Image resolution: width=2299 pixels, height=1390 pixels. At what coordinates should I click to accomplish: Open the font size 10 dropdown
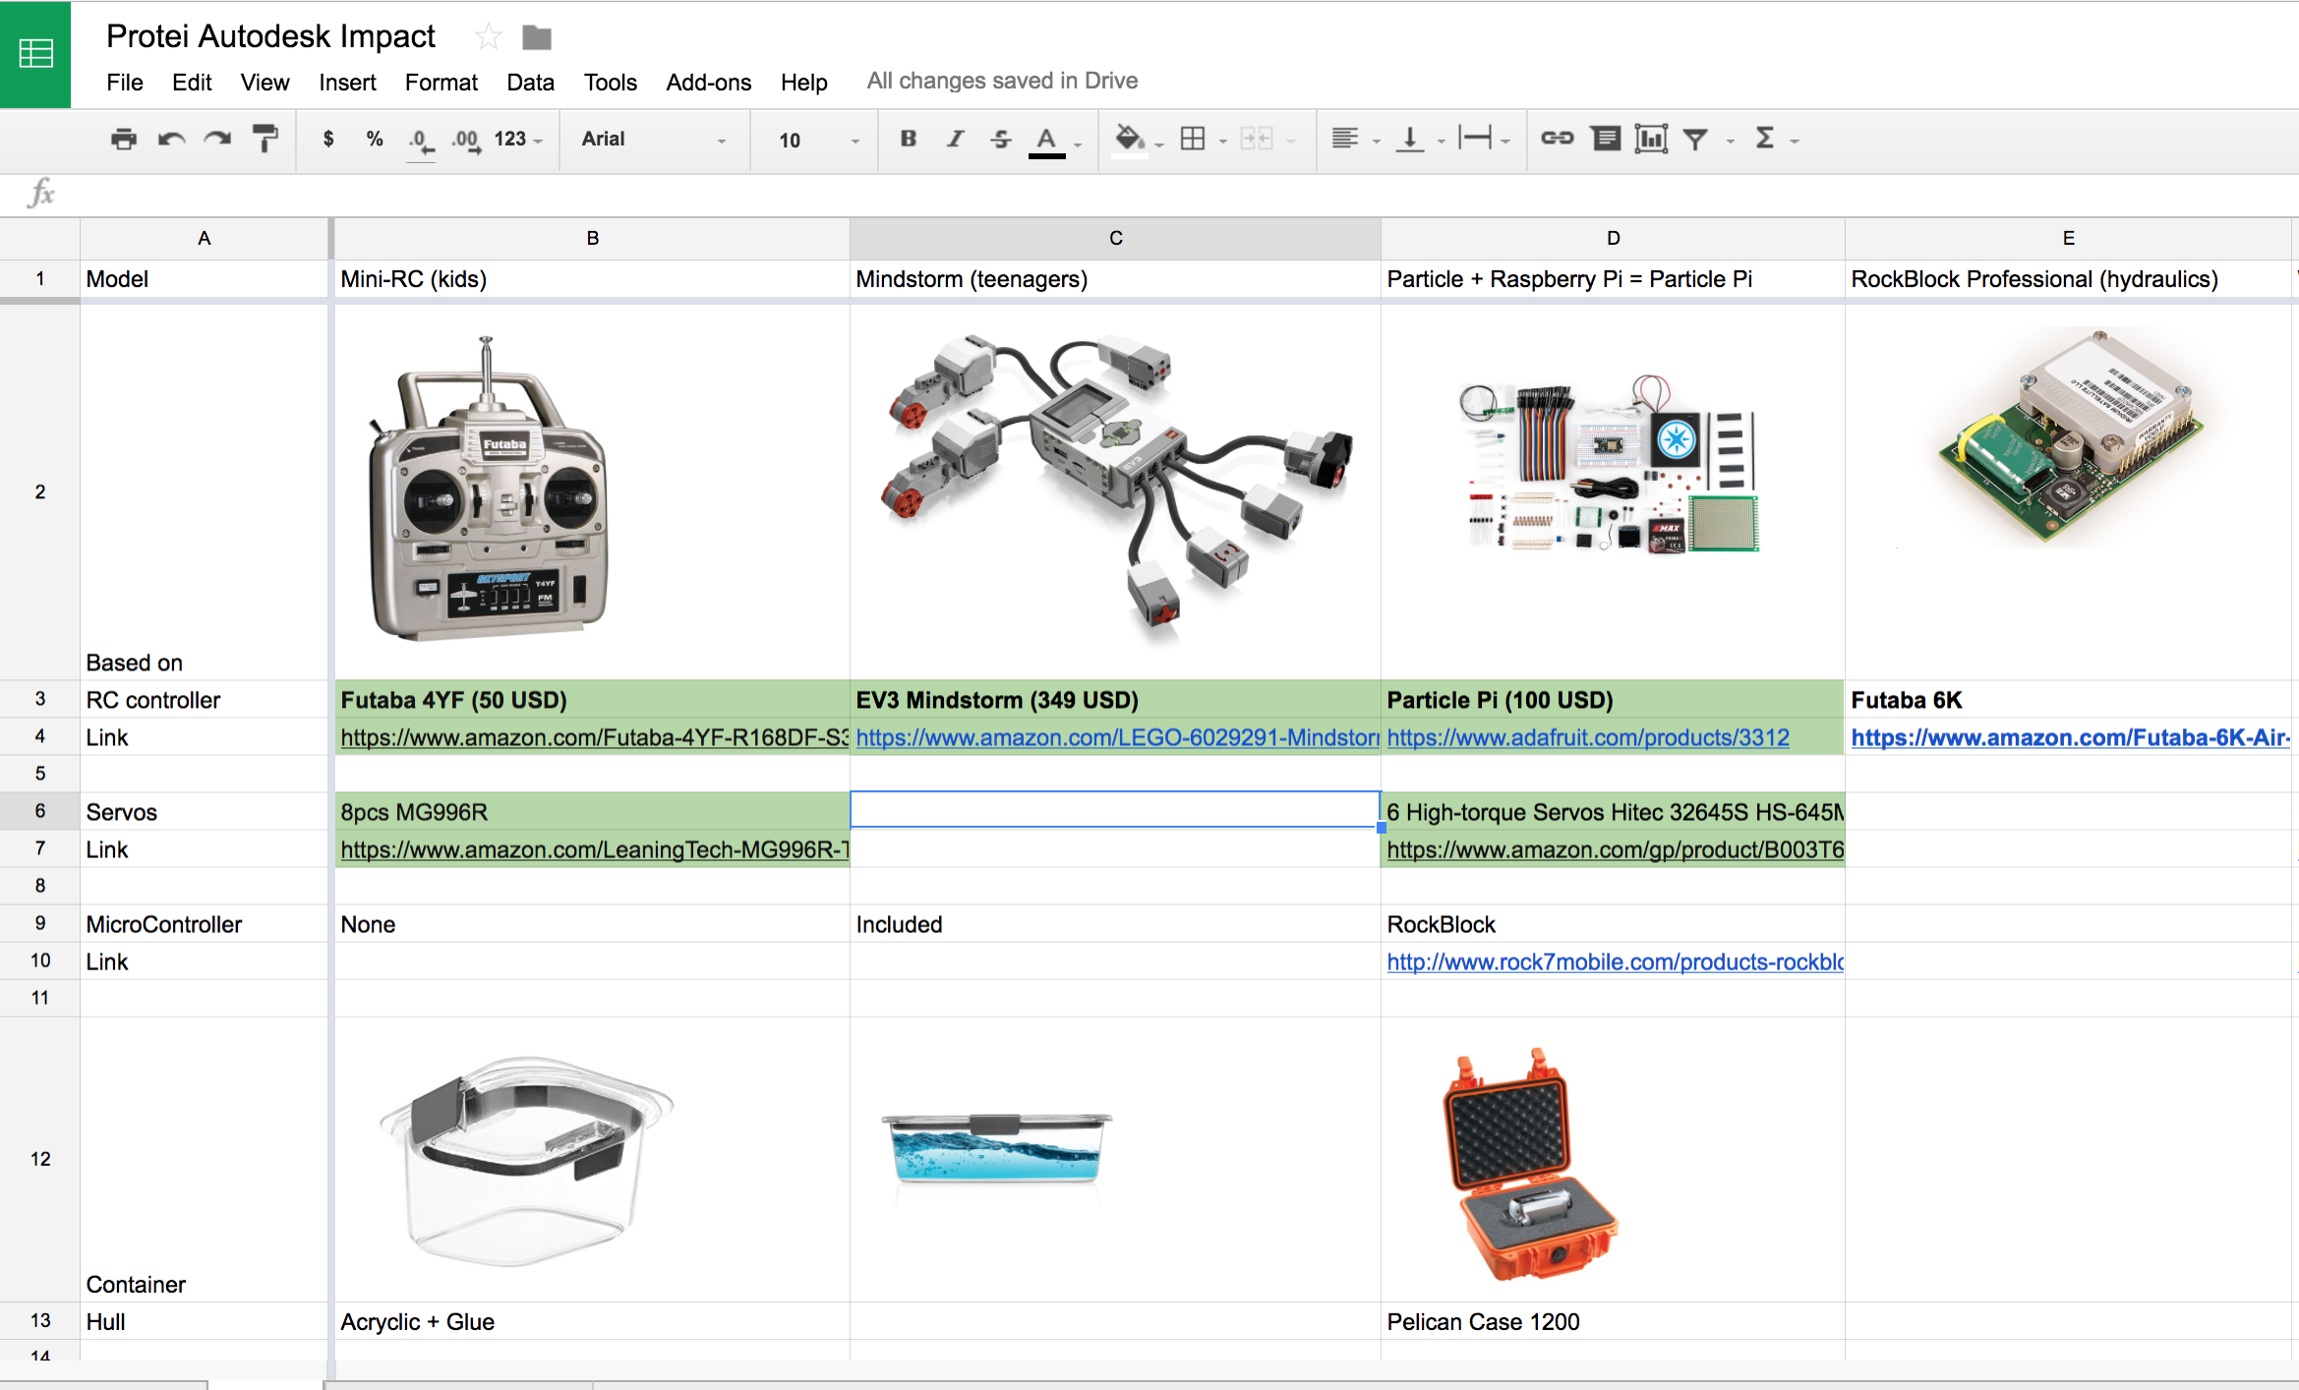(818, 140)
